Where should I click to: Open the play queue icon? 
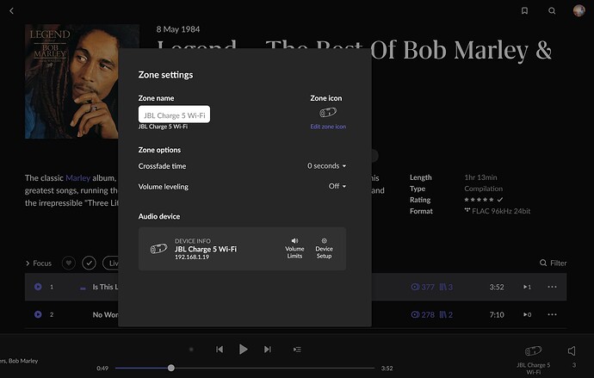(x=297, y=350)
